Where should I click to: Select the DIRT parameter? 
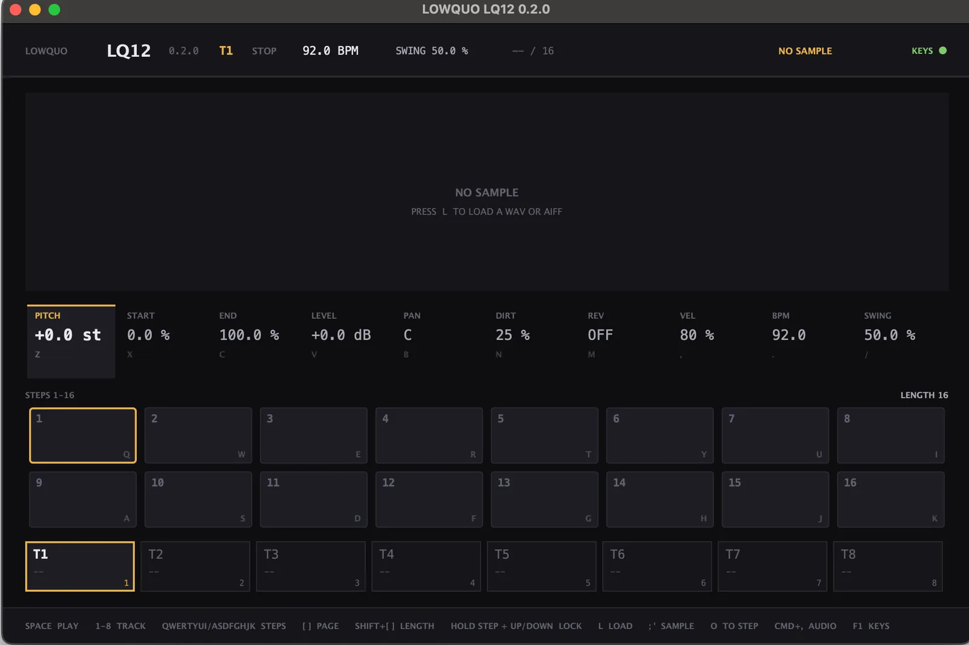[532, 342]
